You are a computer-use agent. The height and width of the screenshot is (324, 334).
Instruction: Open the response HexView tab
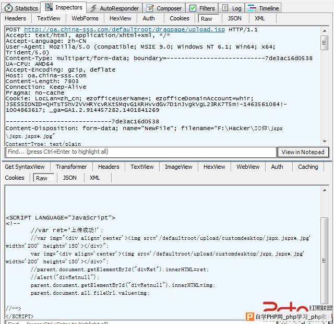(214, 167)
